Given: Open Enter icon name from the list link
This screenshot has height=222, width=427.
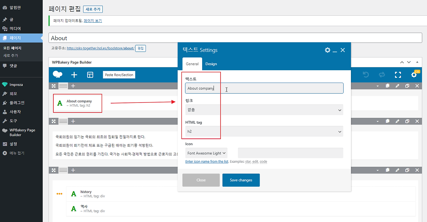Looking at the screenshot, I should pyautogui.click(x=207, y=162).
